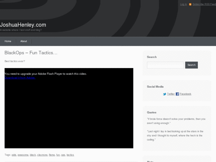Click the tagline 'A website where I test stuff and blog?'
This screenshot has height=162, width=216.
(x=21, y=30)
